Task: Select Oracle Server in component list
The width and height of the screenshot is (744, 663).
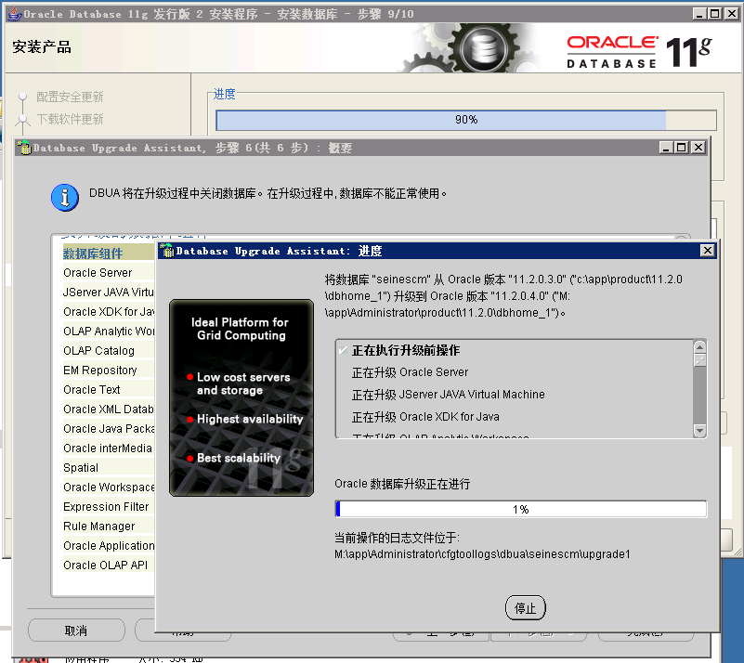Action: (108, 273)
